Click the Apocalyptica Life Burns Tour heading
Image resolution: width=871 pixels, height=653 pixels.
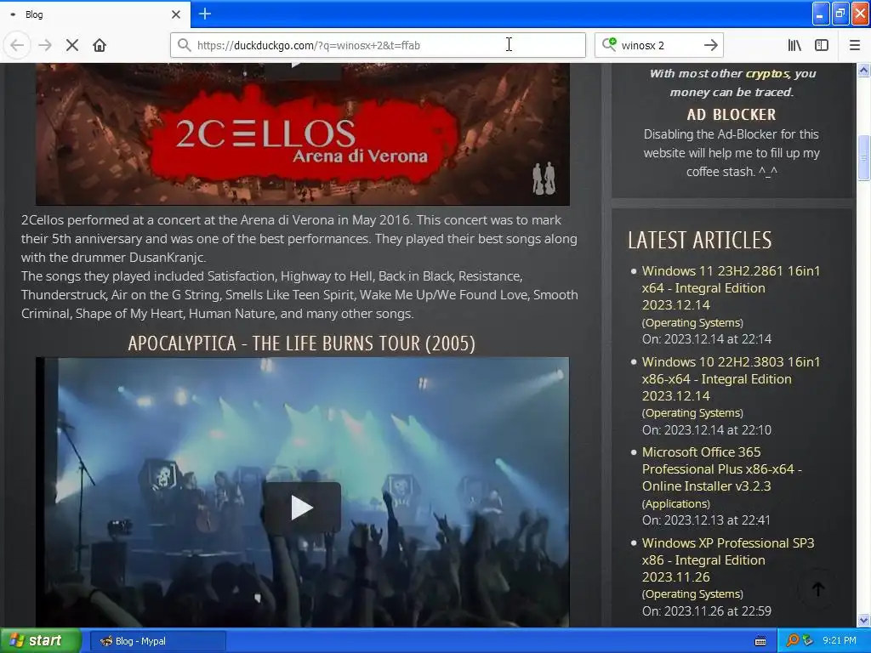pyautogui.click(x=302, y=344)
